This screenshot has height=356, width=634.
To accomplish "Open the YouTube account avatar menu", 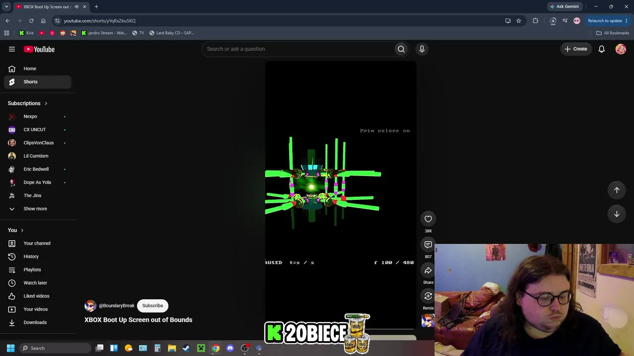I will pos(621,49).
